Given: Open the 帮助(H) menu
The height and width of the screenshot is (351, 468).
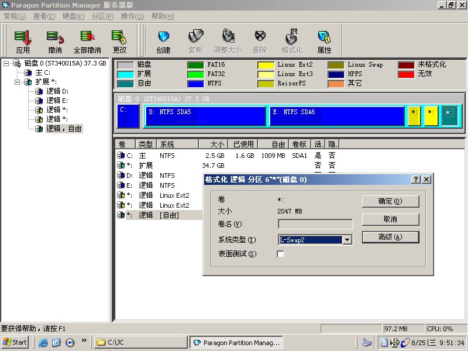Looking at the screenshot, I should pyautogui.click(x=163, y=16).
